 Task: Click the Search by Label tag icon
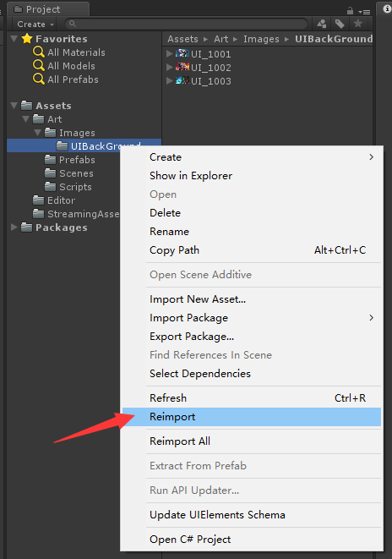coord(340,24)
